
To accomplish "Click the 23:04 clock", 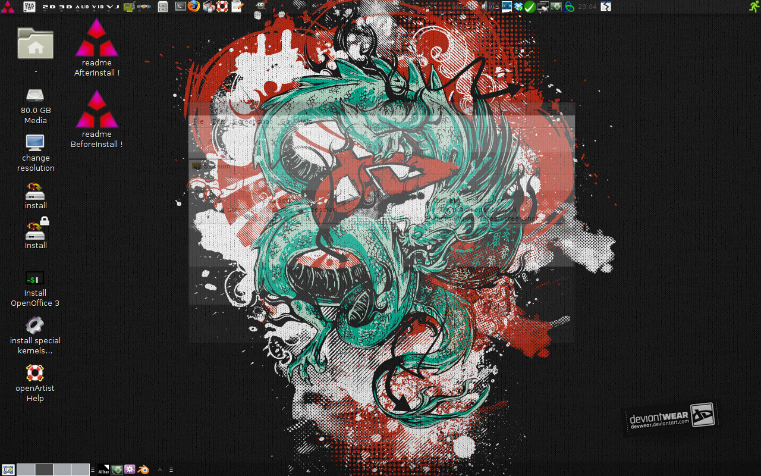I will [x=587, y=7].
